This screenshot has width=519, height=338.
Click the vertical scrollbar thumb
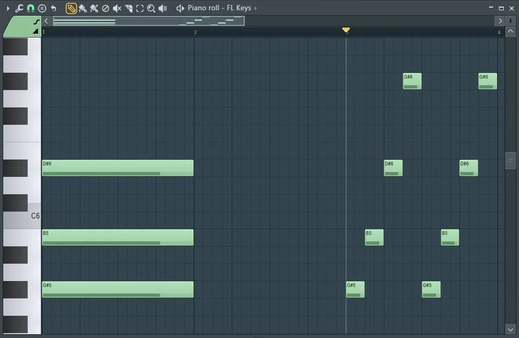click(x=510, y=161)
